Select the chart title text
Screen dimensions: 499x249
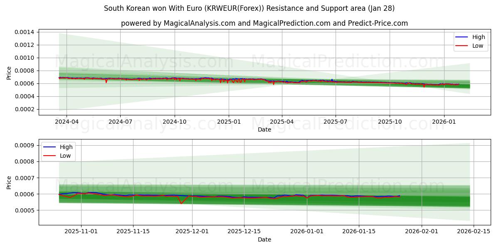pos(249,7)
